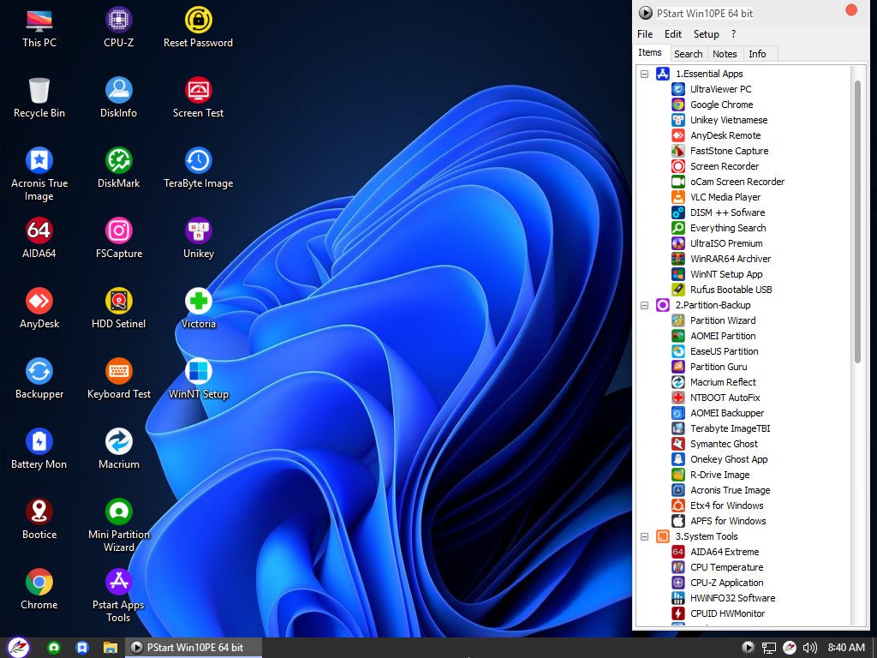Image resolution: width=877 pixels, height=658 pixels.
Task: Switch to the Search tab
Action: pyautogui.click(x=688, y=54)
